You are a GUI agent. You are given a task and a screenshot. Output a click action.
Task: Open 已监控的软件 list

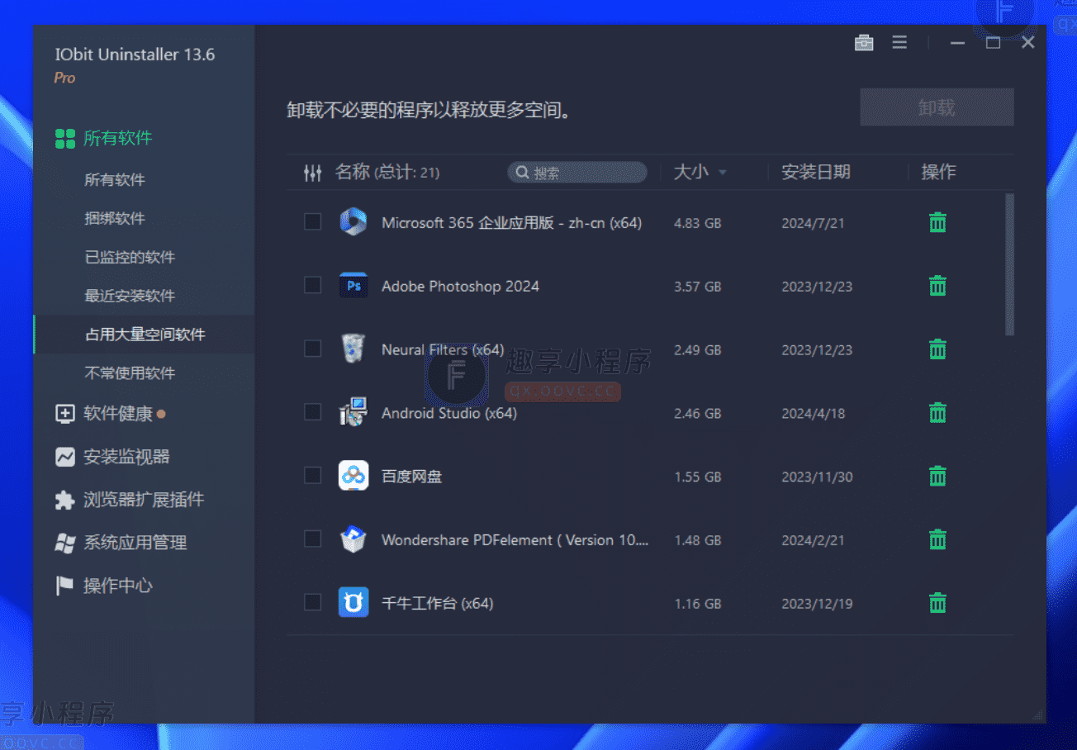130,257
